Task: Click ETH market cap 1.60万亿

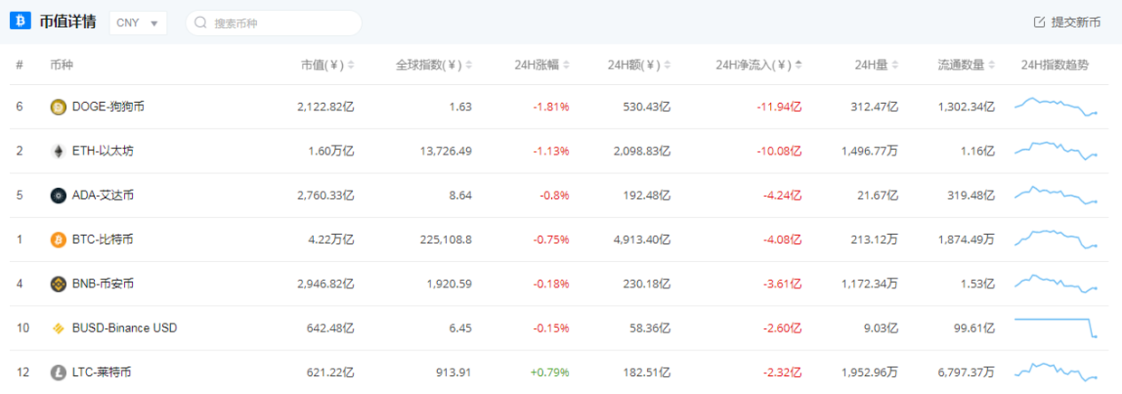Action: tap(331, 151)
